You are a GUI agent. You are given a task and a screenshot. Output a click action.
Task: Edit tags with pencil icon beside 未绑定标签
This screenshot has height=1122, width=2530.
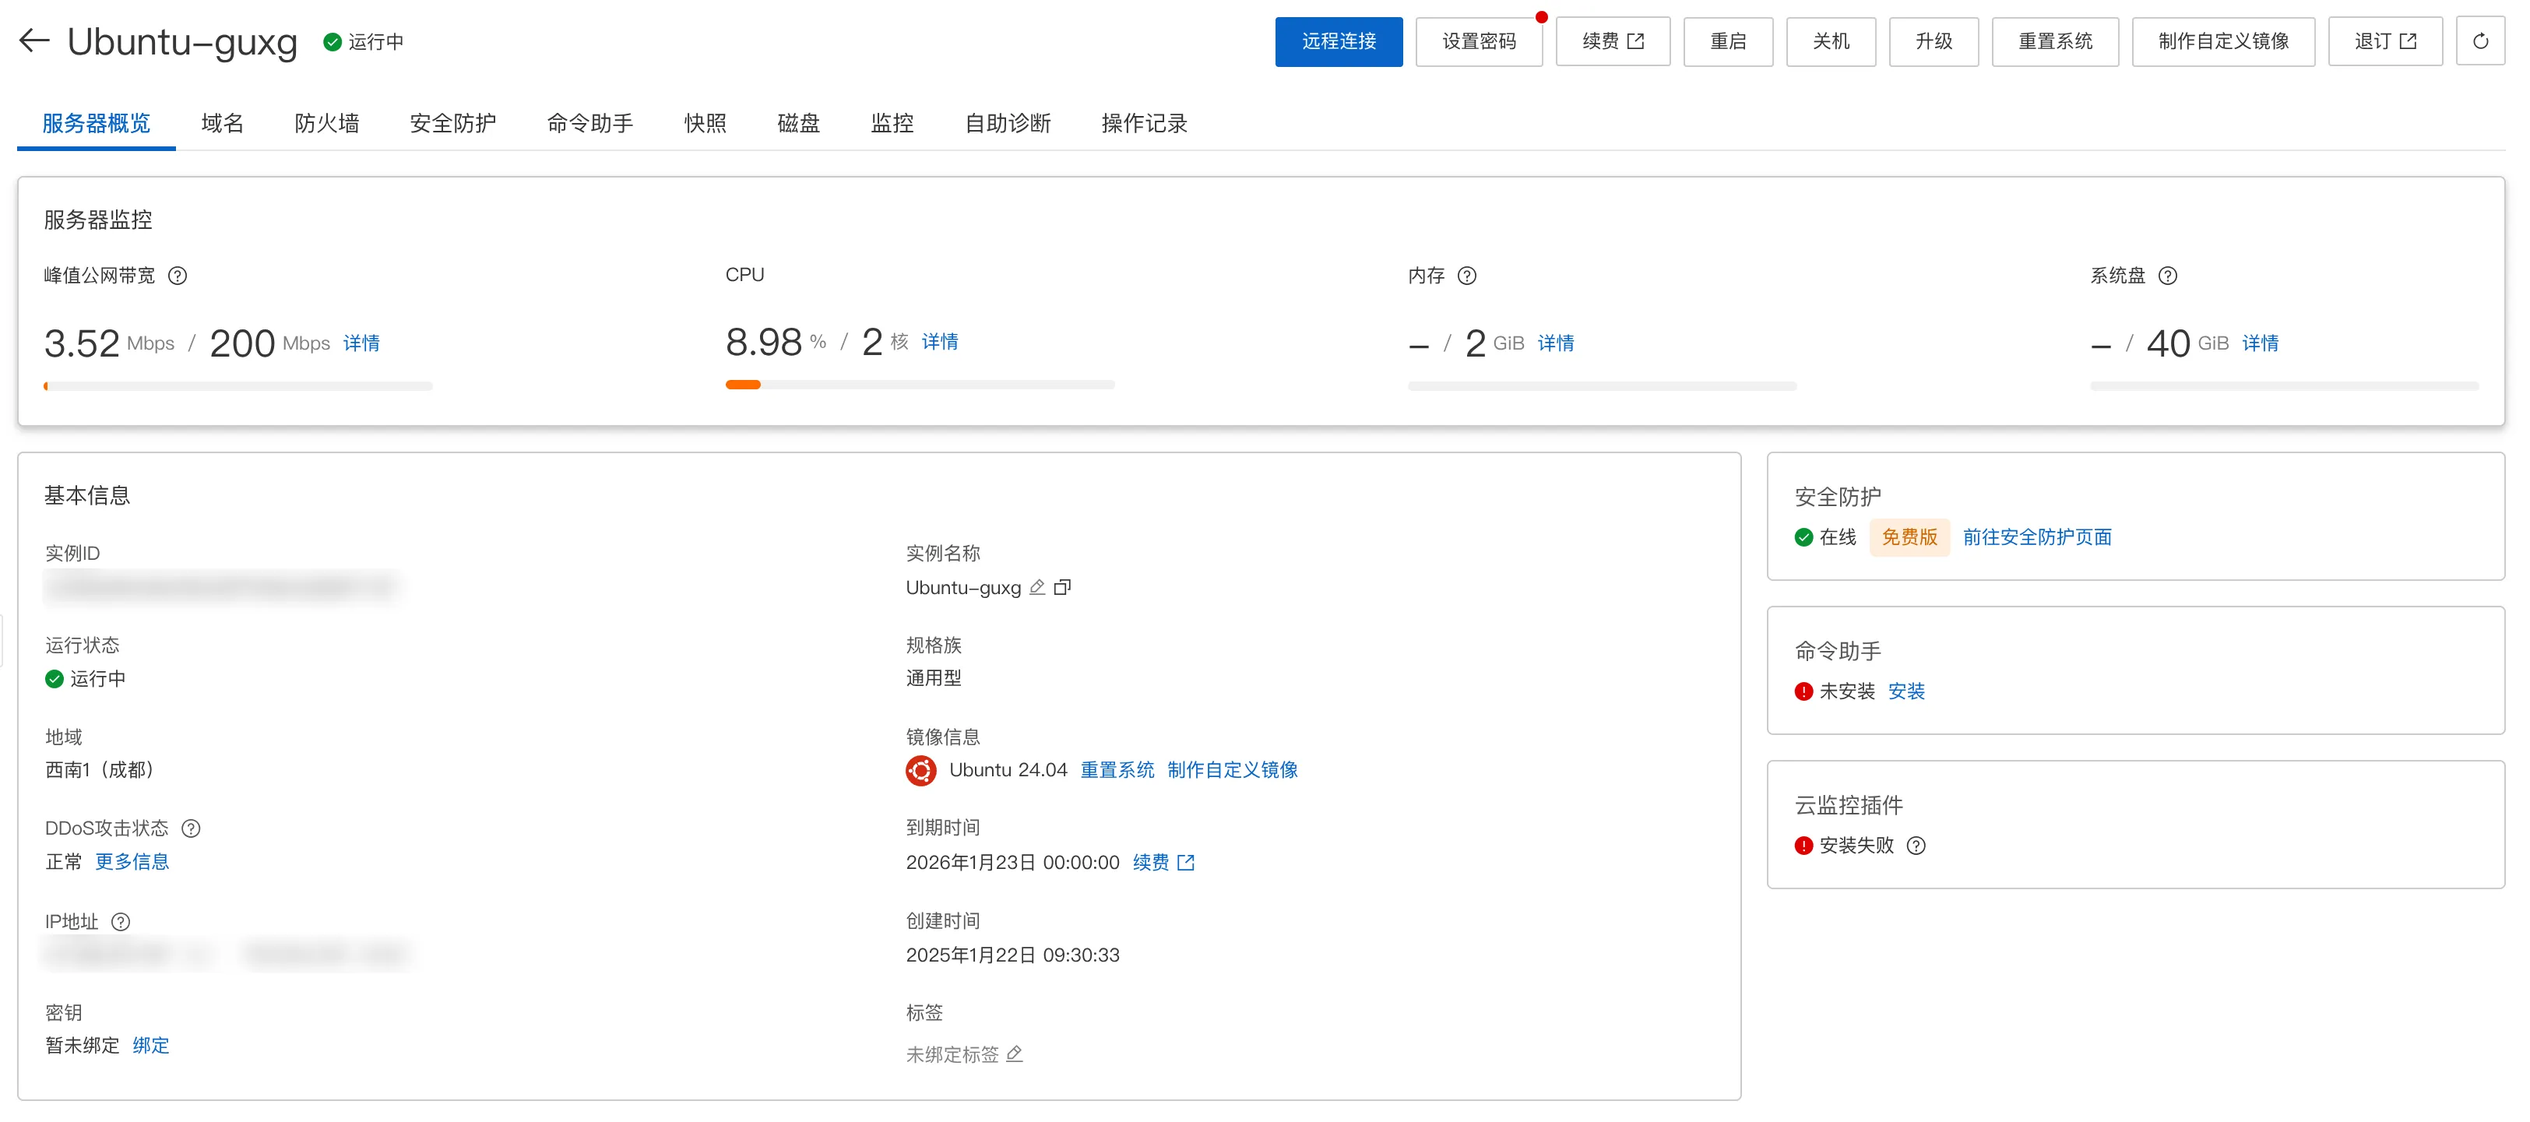coord(1015,1054)
